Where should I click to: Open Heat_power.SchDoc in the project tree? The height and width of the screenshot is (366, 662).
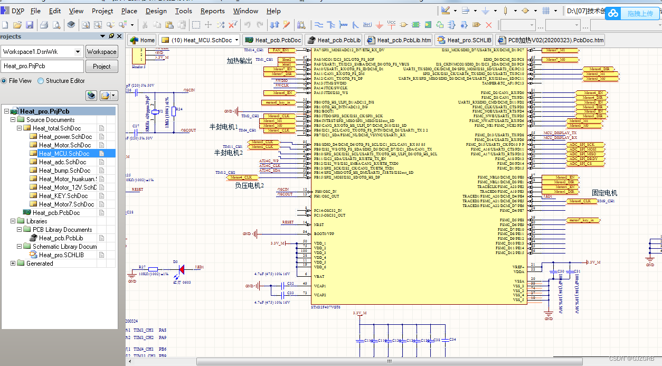click(x=65, y=137)
